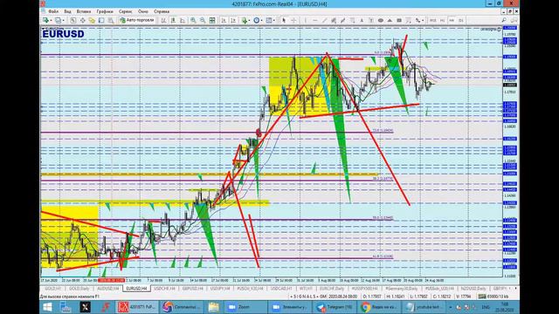Open the chat bubbles icon

tap(514, 20)
